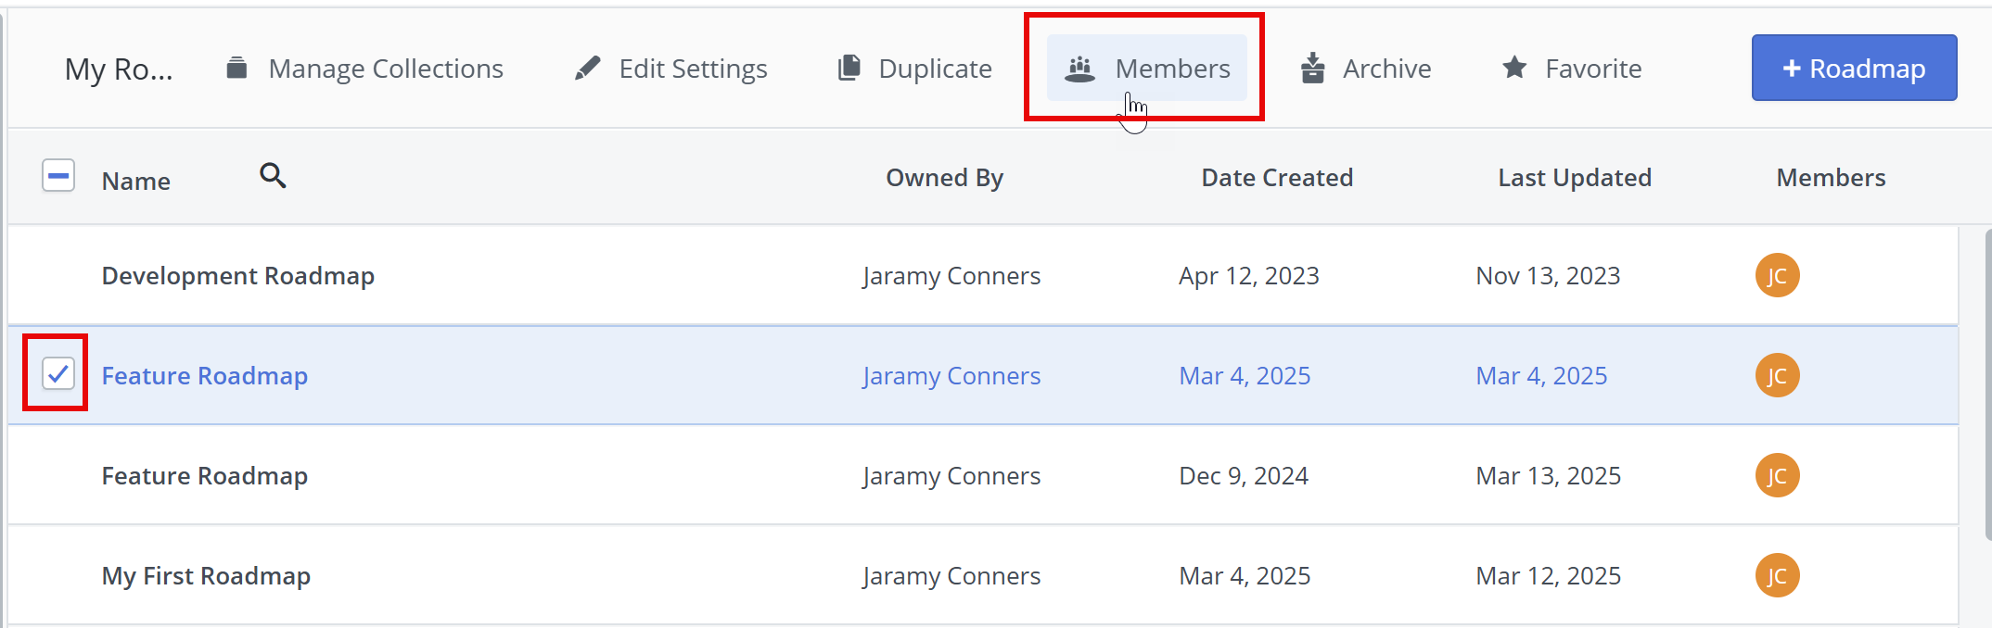The width and height of the screenshot is (1992, 628).
Task: Click the Duplicate pages icon
Action: pos(849,68)
